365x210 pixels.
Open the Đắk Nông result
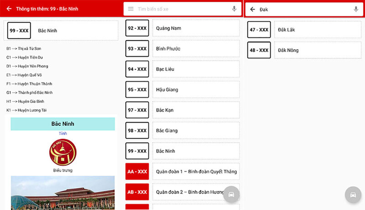[x=318, y=50]
